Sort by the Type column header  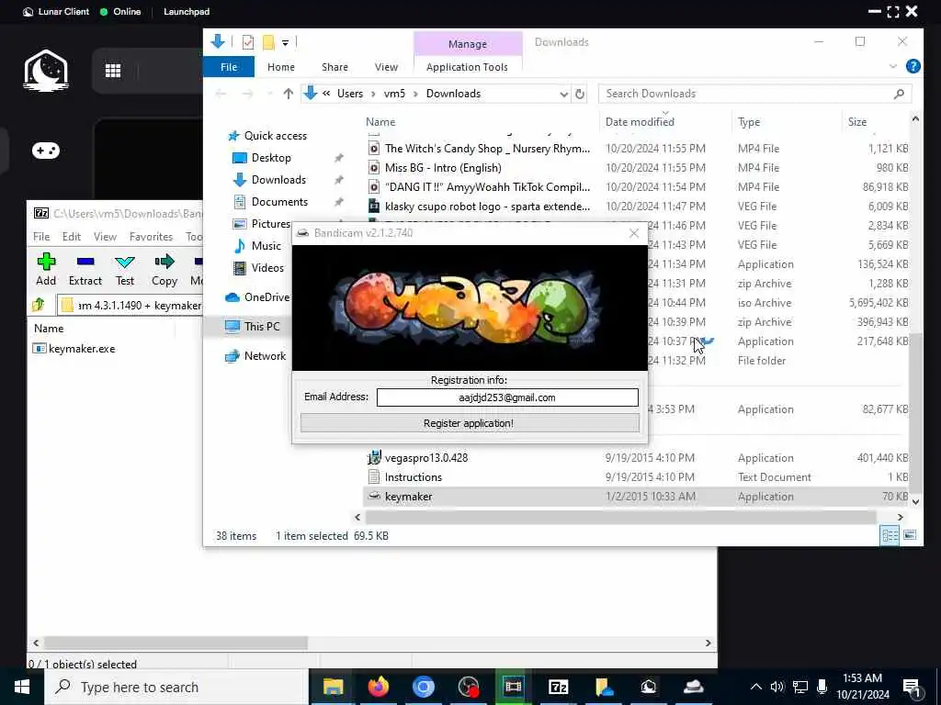(x=749, y=122)
